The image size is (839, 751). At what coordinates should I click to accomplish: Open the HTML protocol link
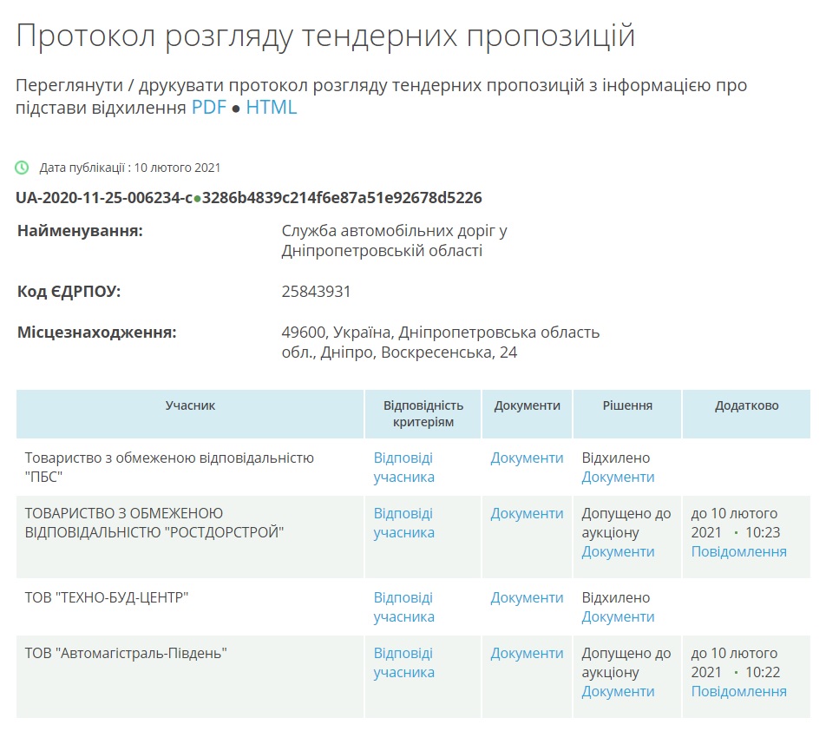[x=271, y=108]
